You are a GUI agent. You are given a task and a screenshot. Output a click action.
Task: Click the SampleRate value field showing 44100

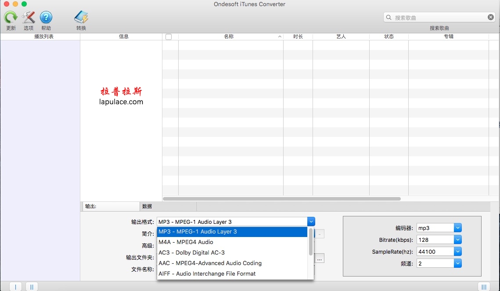[435, 251]
